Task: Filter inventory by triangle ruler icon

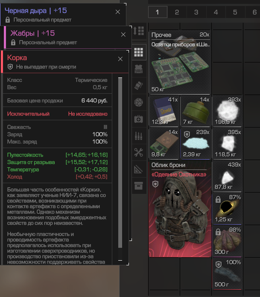Action: (138, 169)
